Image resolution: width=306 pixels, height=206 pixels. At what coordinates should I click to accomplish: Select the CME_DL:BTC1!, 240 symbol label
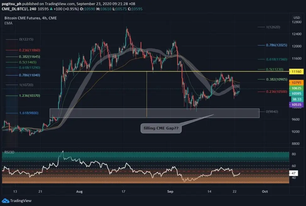pyautogui.click(x=19, y=9)
